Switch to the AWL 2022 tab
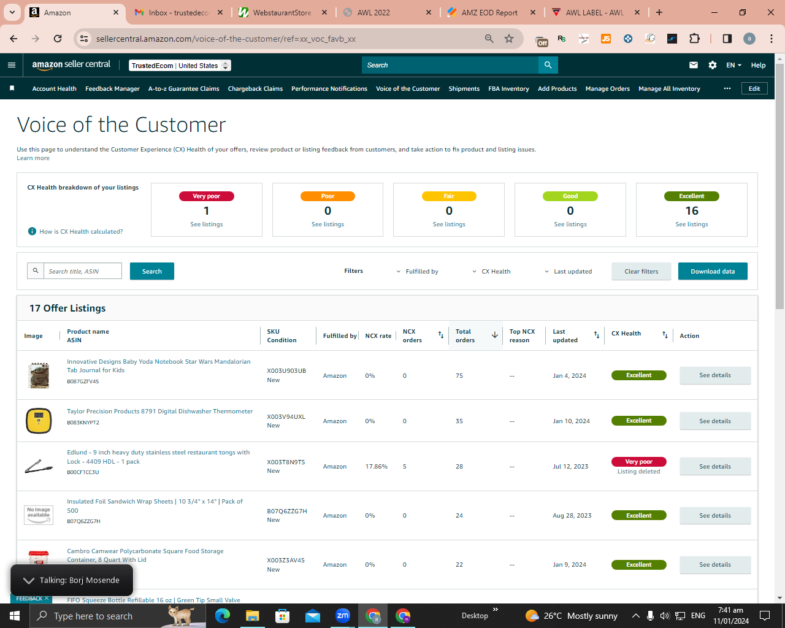This screenshot has height=628, width=785. point(388,12)
